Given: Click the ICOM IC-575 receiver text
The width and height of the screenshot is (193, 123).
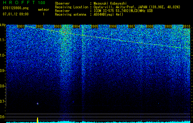Looking at the screenshot, I should [x=123, y=11].
